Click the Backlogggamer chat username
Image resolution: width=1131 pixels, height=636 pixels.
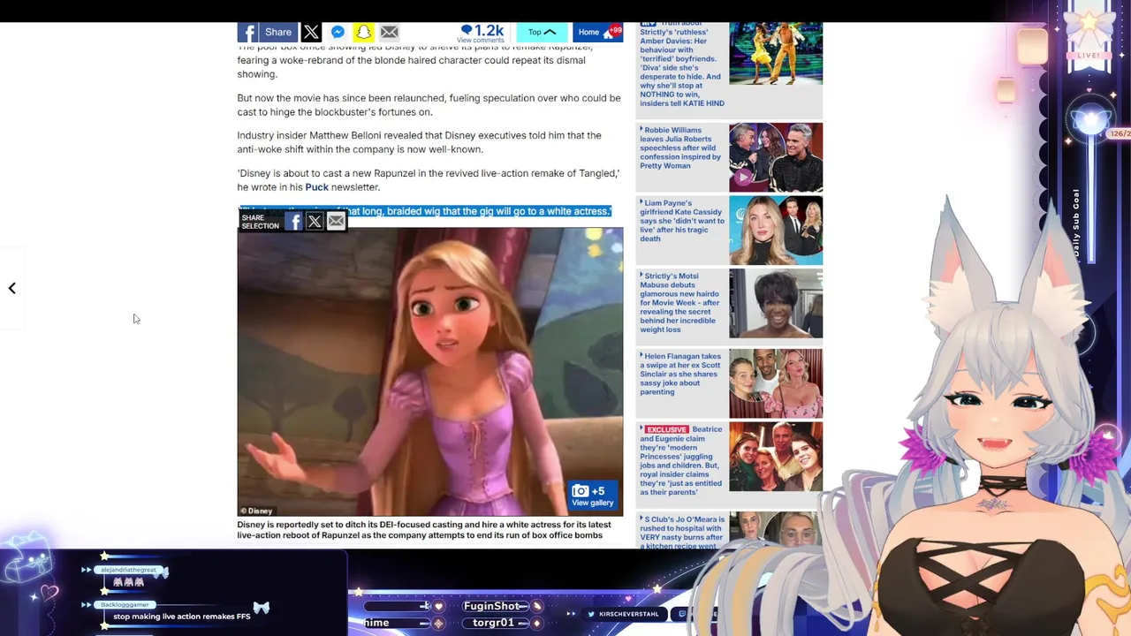click(125, 604)
